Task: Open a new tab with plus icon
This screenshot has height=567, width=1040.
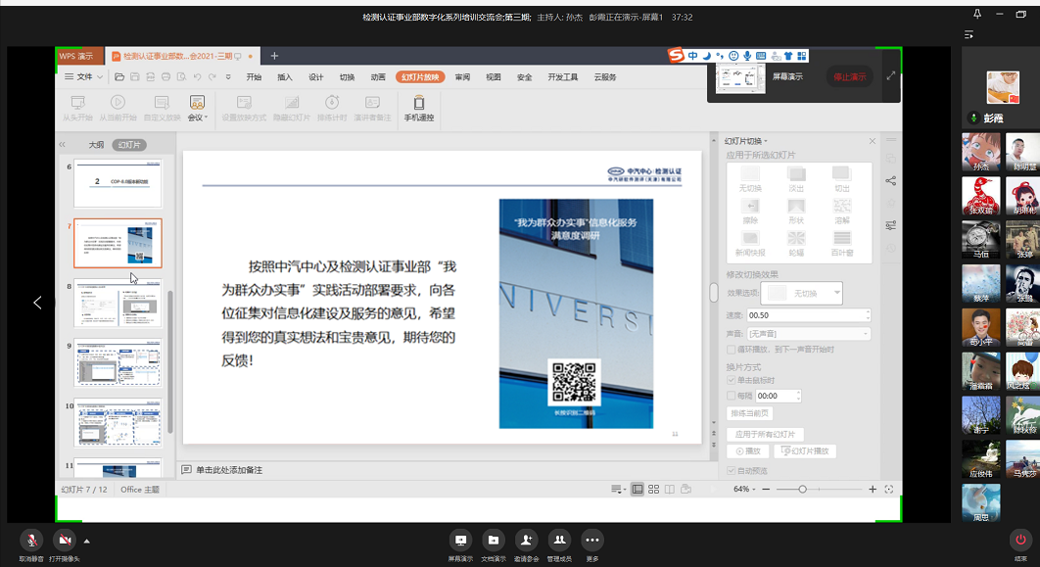Action: 274,56
